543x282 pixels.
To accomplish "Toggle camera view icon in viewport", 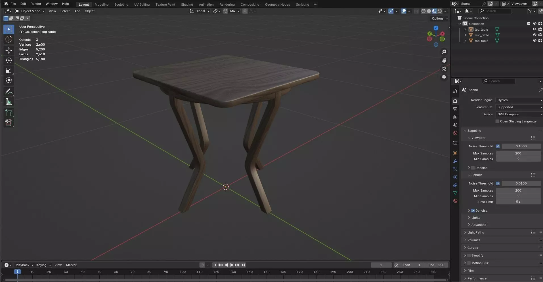I will (x=444, y=69).
